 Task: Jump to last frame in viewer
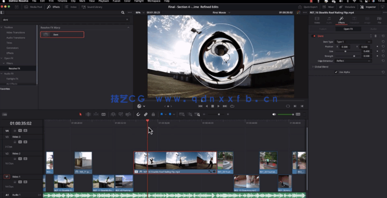point(225,106)
